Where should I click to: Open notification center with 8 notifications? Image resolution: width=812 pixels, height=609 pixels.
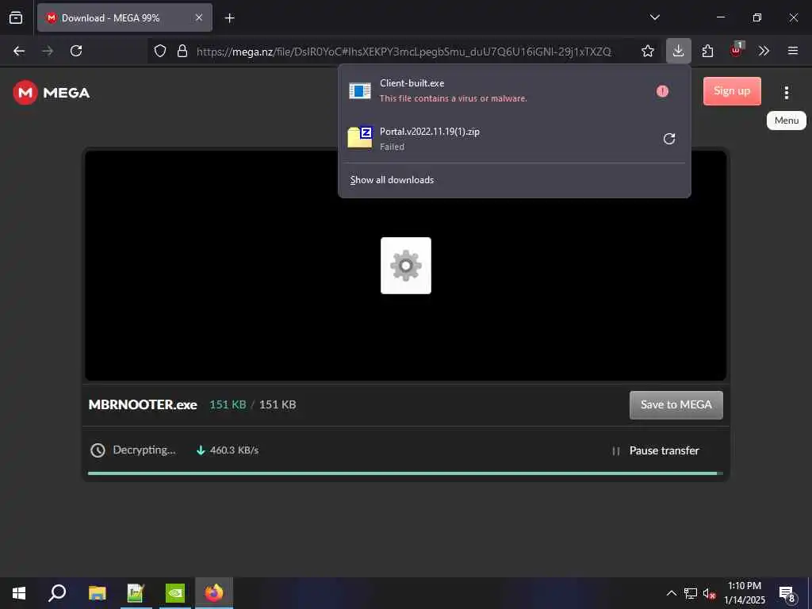(x=787, y=593)
